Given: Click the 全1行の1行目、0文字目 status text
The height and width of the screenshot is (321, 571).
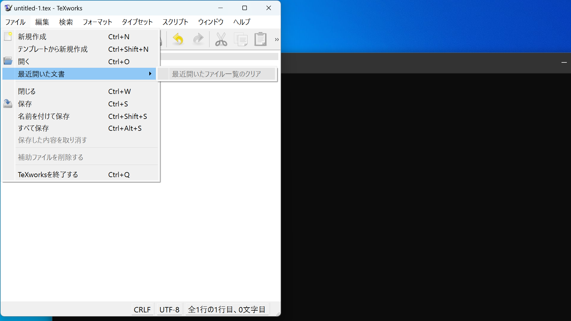Looking at the screenshot, I should tap(227, 310).
